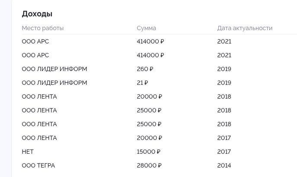Select the НЕТ workplace entry
The width and height of the screenshot is (297, 177).
(28, 152)
